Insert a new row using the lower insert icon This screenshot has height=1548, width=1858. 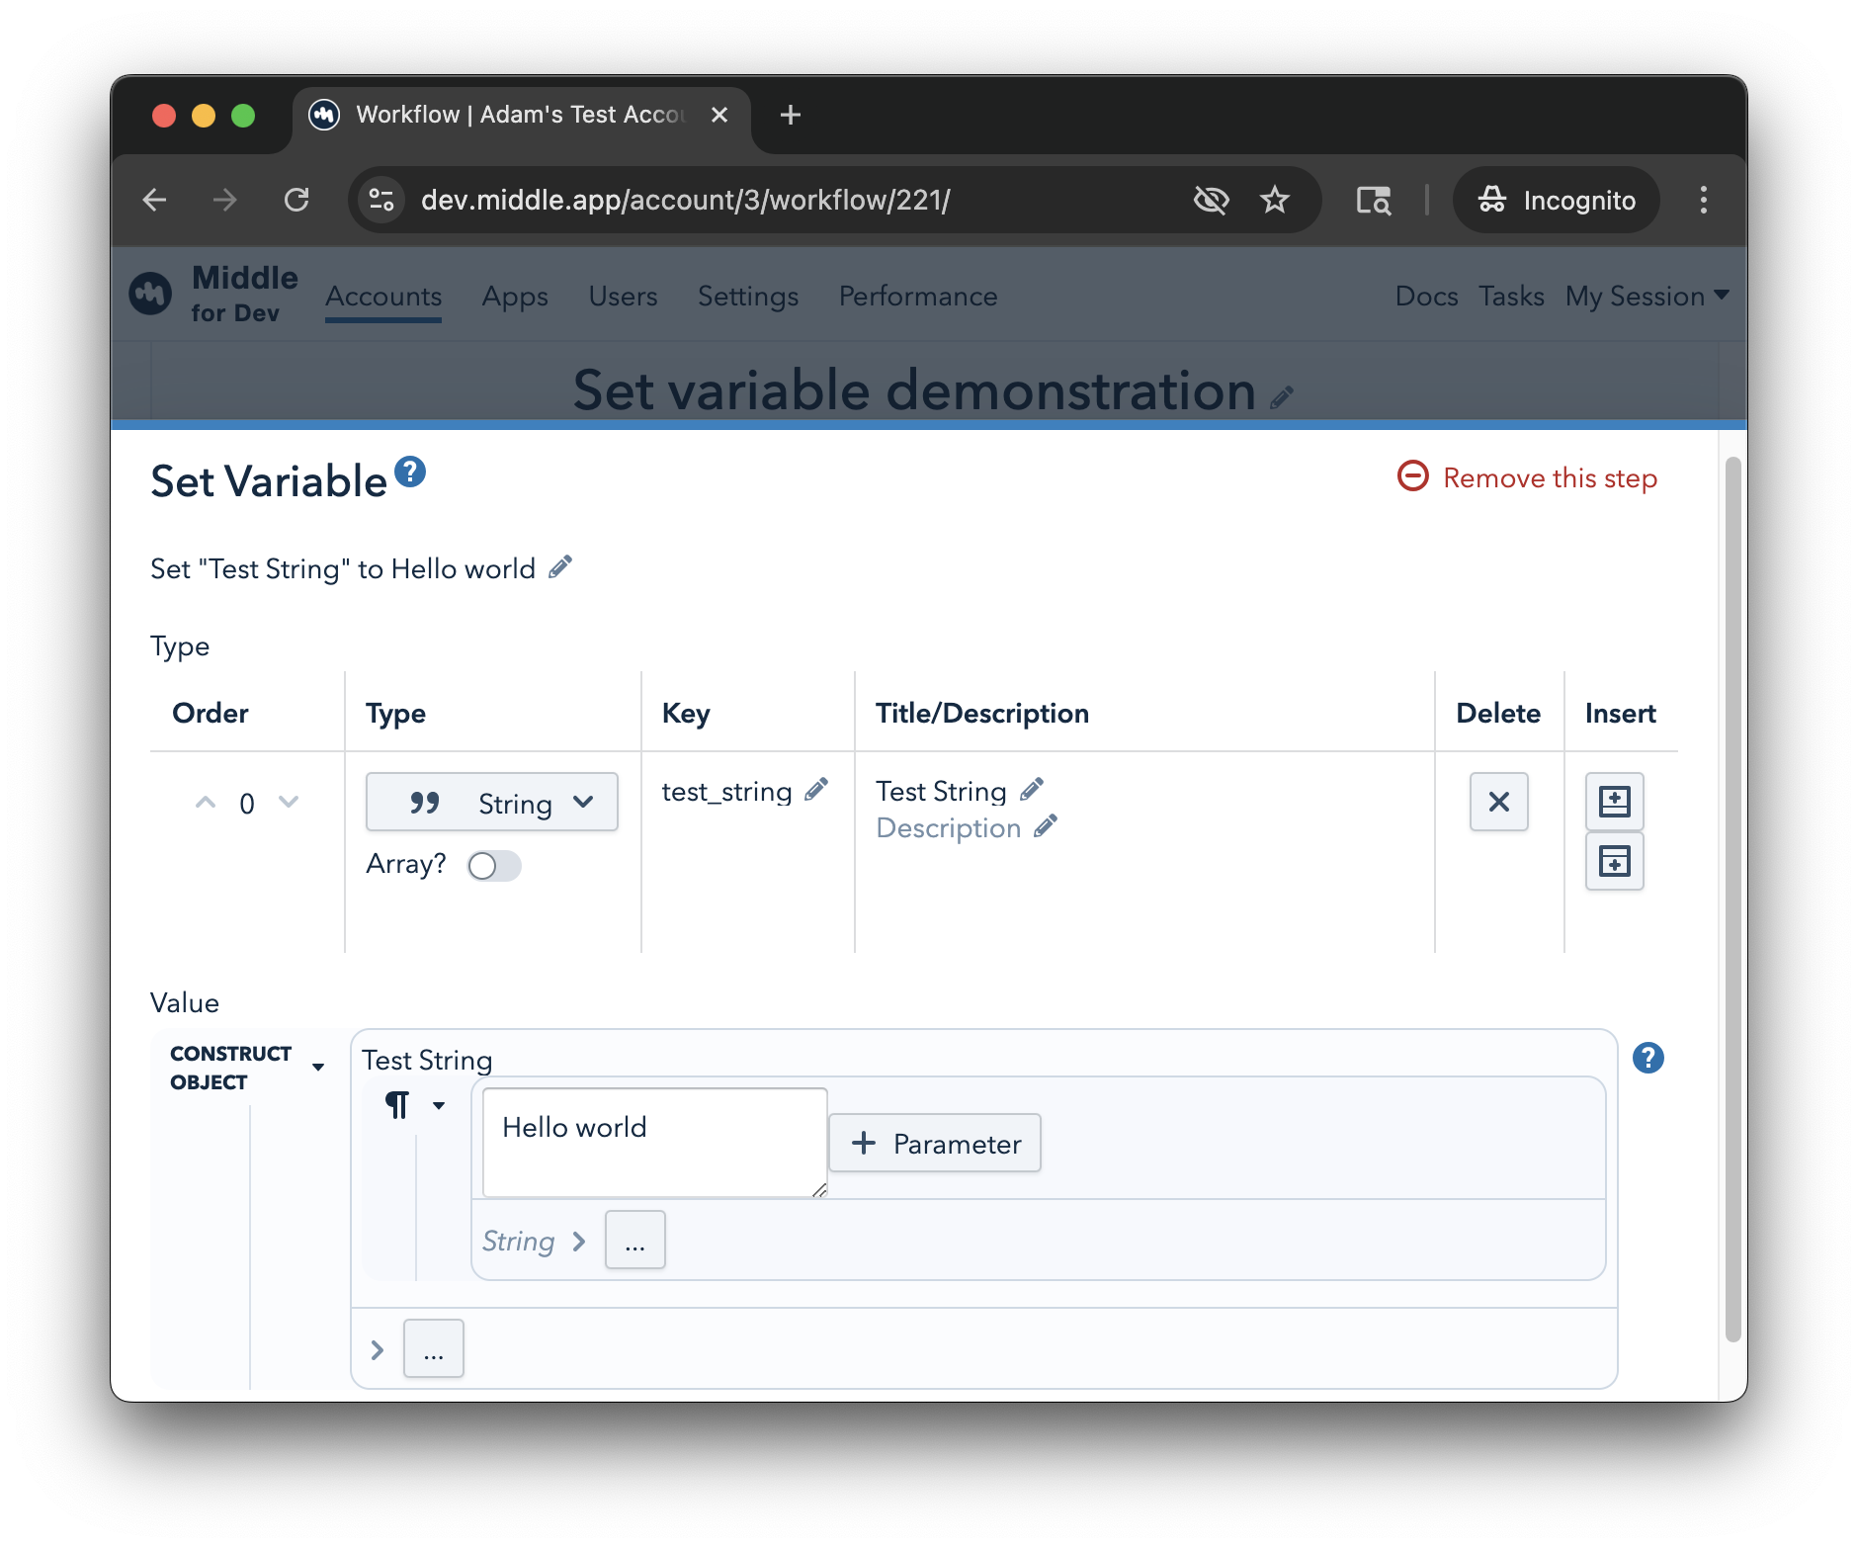click(1615, 860)
